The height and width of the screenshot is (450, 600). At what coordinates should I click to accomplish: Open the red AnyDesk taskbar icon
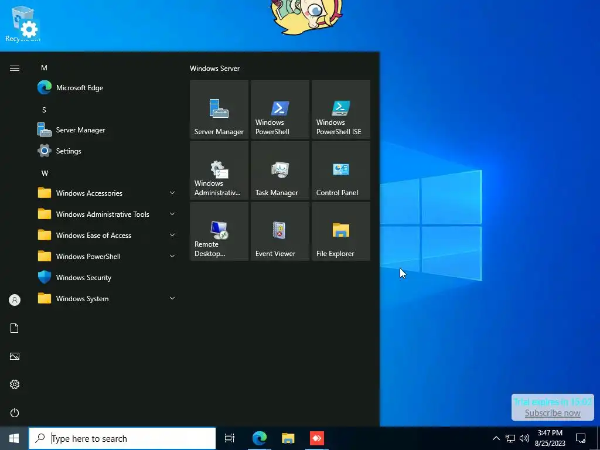(x=317, y=438)
